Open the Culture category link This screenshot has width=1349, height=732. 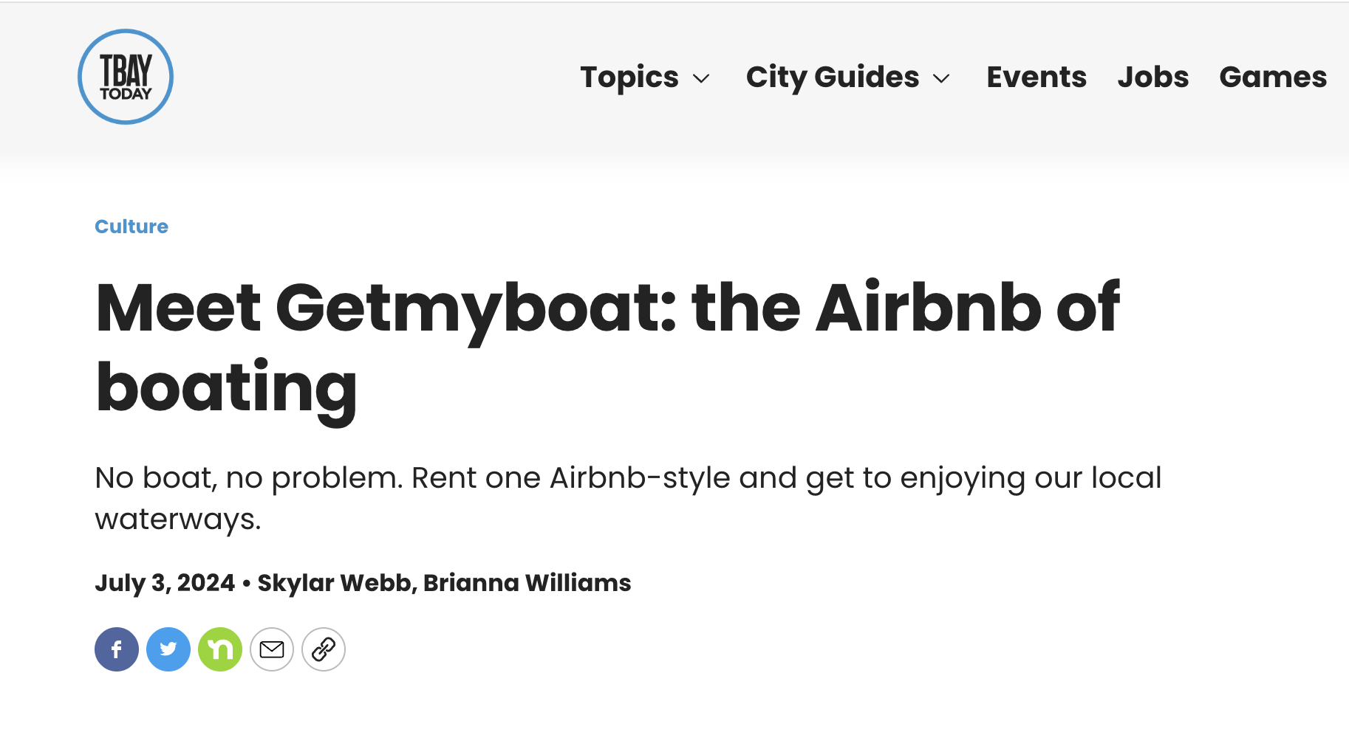pos(132,227)
